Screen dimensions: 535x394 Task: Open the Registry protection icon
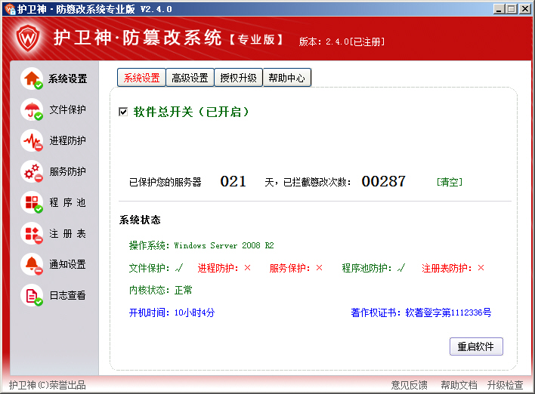[32, 234]
